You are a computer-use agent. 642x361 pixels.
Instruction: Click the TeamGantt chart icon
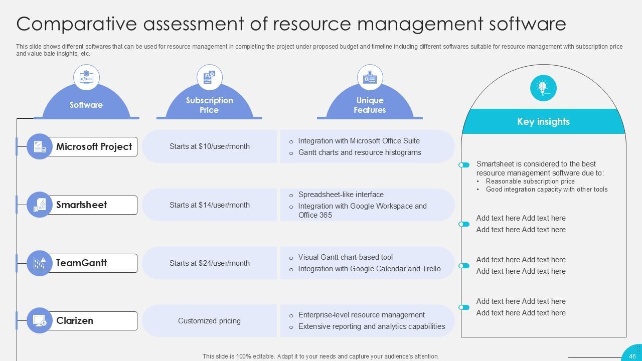pyautogui.click(x=40, y=263)
